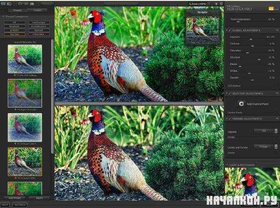Select the Favorites preset category

(39, 34)
